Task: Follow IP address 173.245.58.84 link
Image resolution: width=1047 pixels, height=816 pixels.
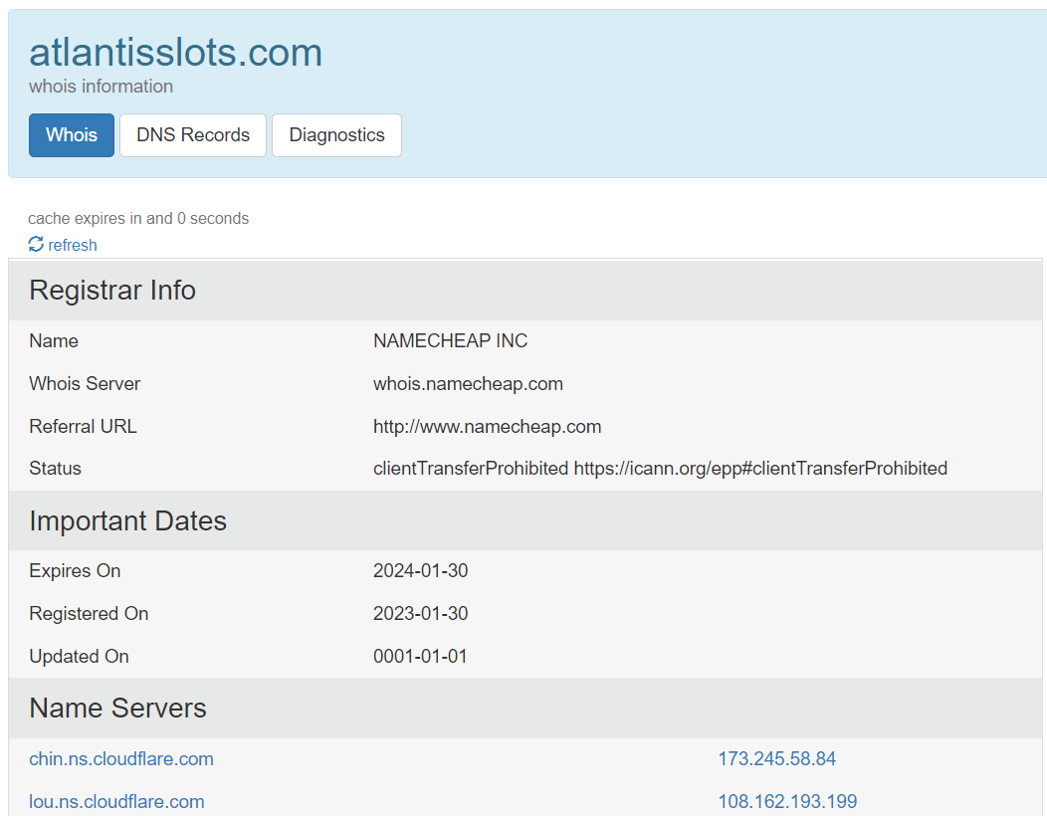Action: click(x=776, y=758)
